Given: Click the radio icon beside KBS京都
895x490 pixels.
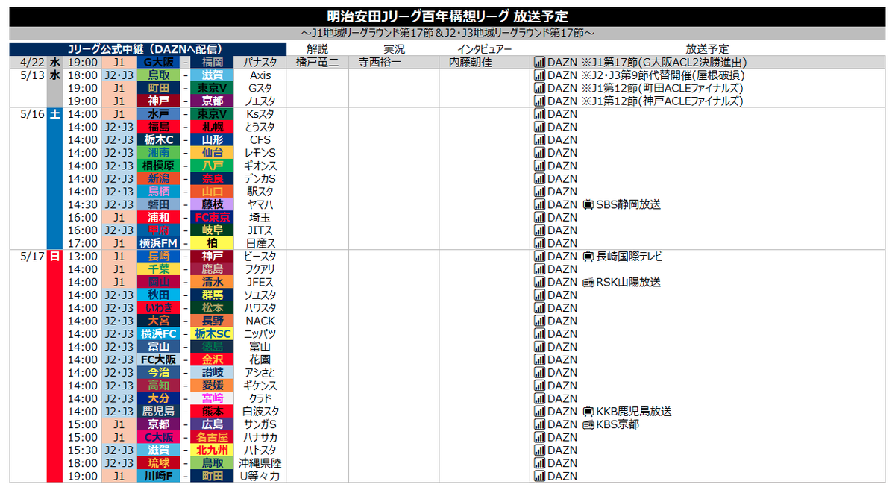Looking at the screenshot, I should click(x=588, y=424).
